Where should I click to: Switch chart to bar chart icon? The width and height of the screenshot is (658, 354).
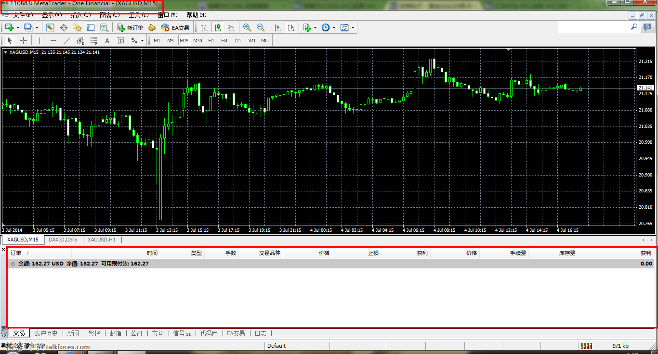(x=204, y=27)
